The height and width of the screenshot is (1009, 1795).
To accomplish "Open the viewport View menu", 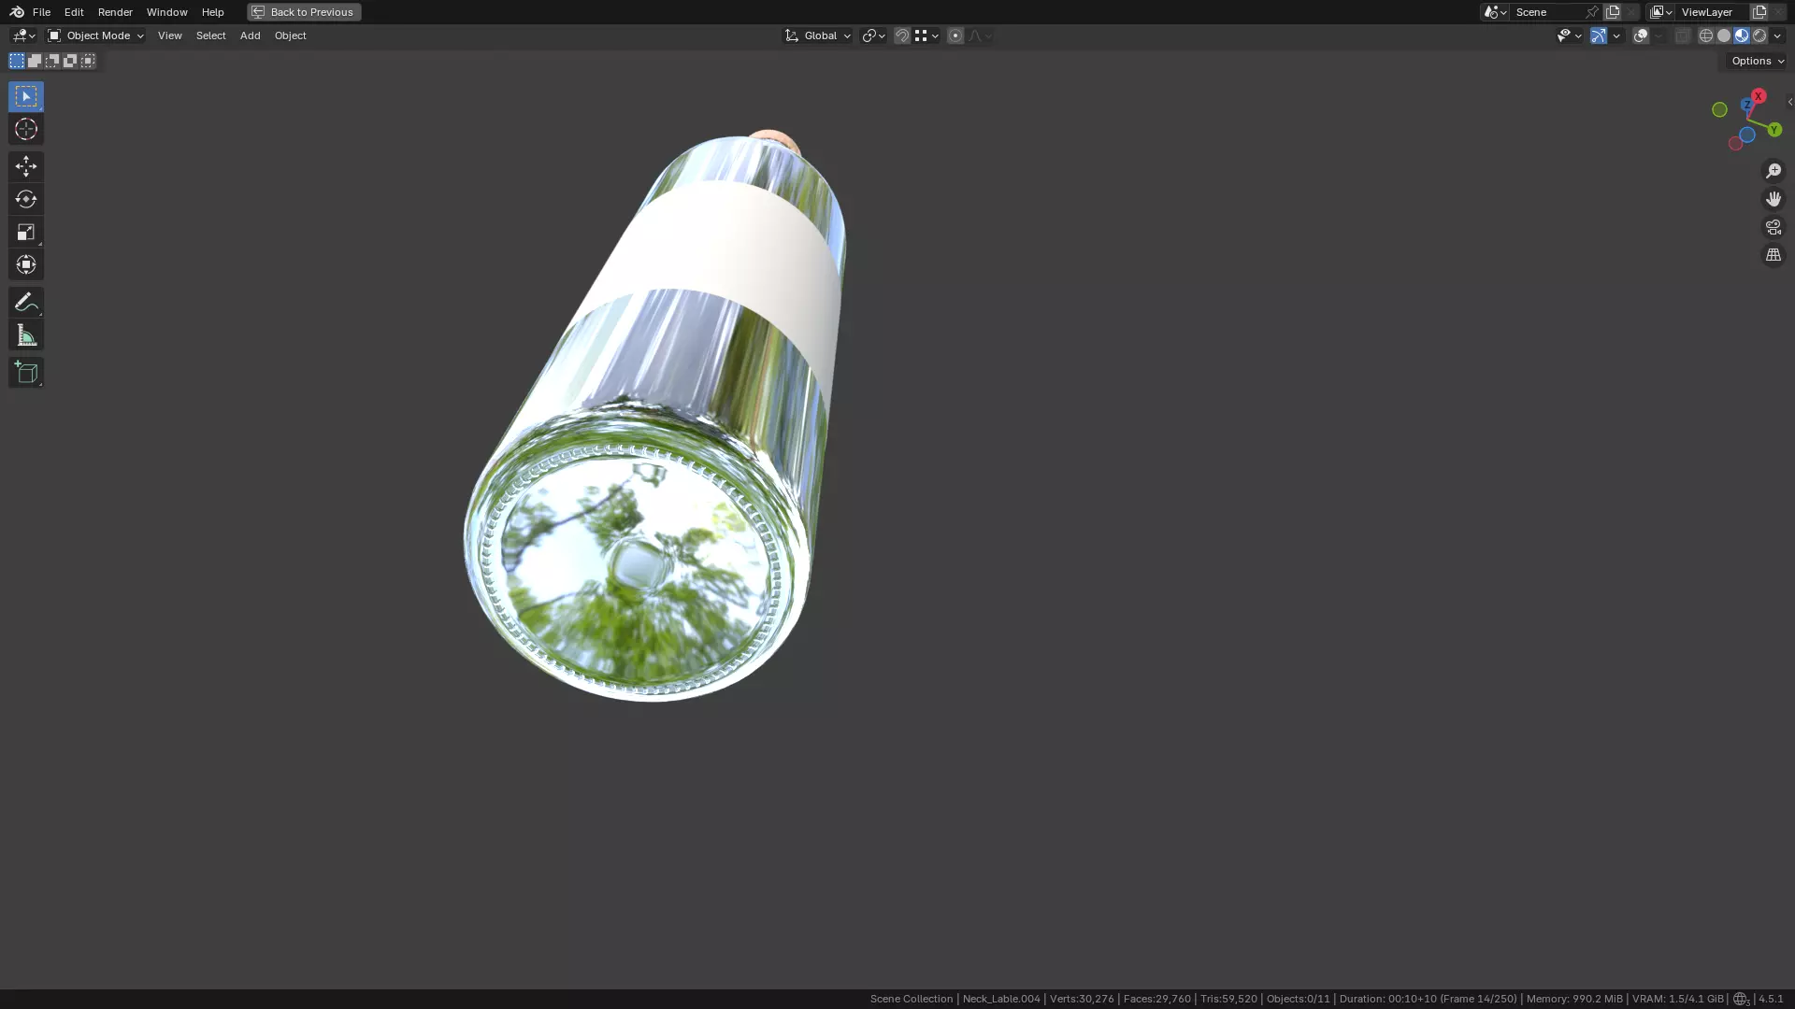I will [x=170, y=36].
